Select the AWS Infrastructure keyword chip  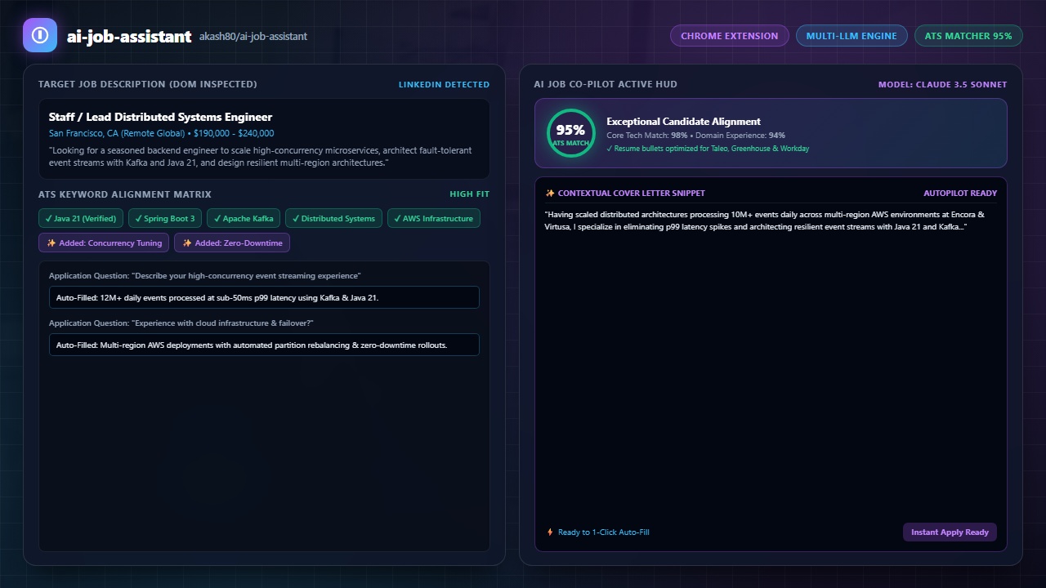433,219
